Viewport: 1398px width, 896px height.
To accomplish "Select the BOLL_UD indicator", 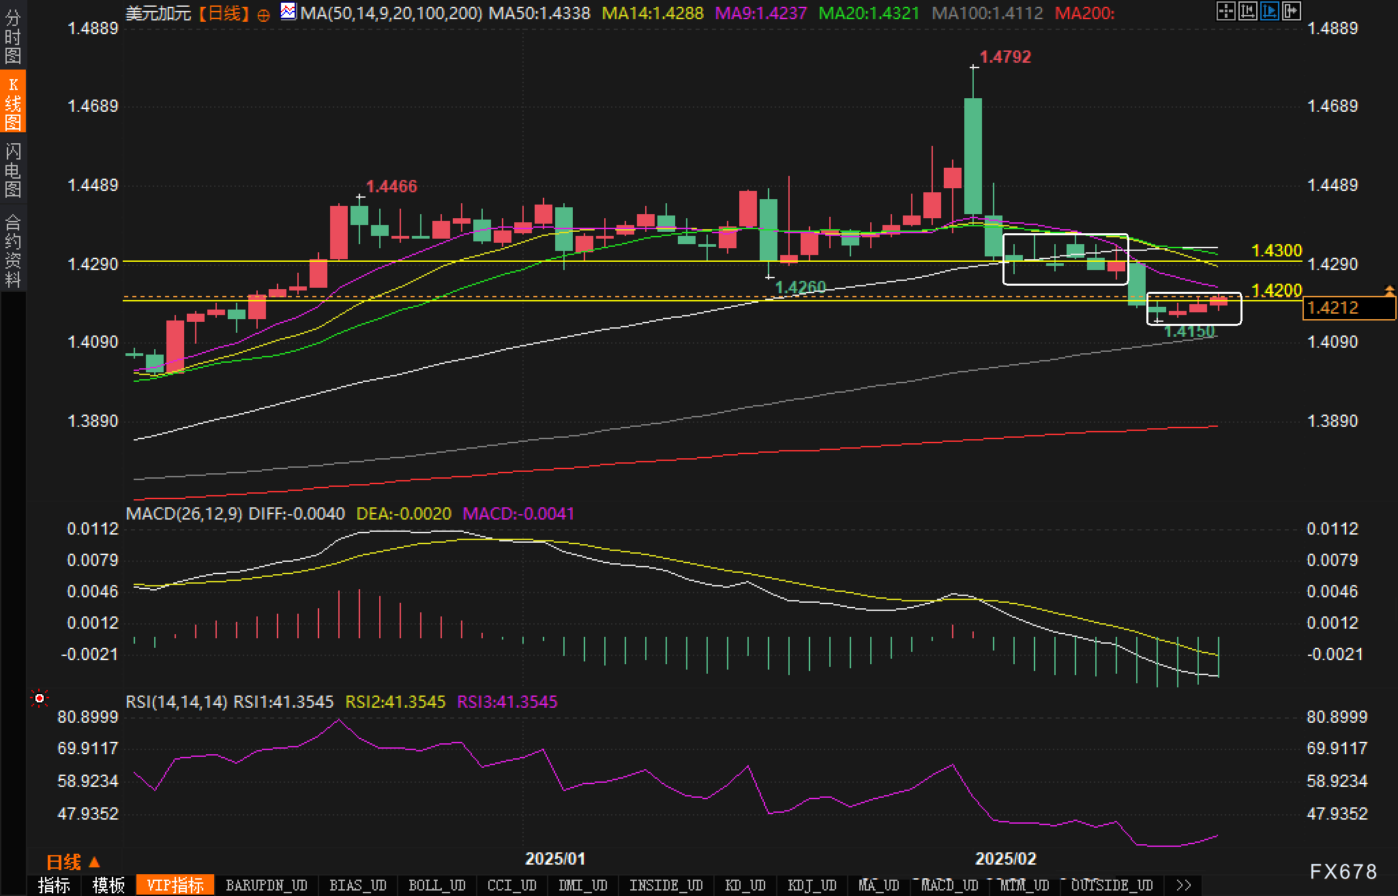I will click(436, 885).
